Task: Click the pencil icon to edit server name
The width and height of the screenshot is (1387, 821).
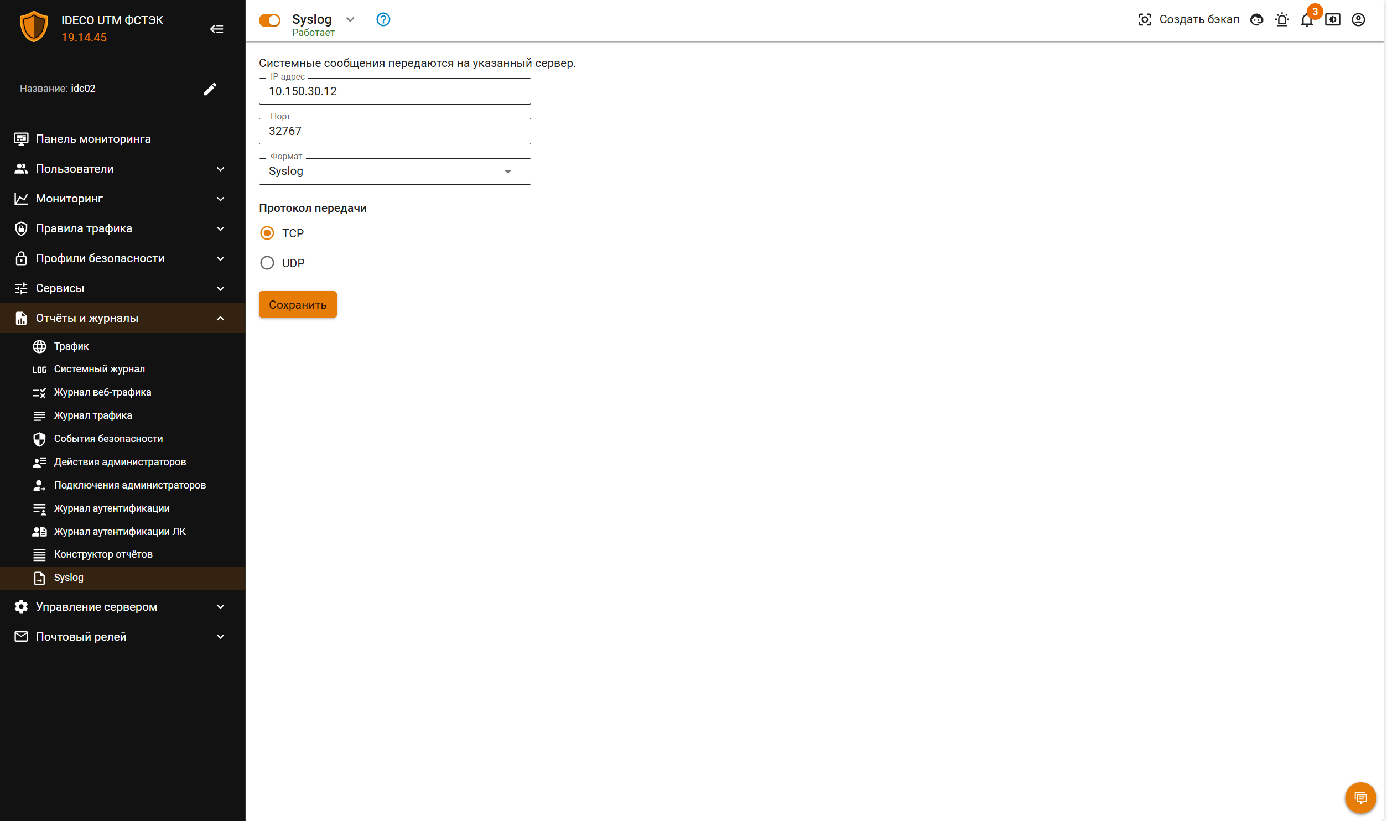Action: coord(210,89)
